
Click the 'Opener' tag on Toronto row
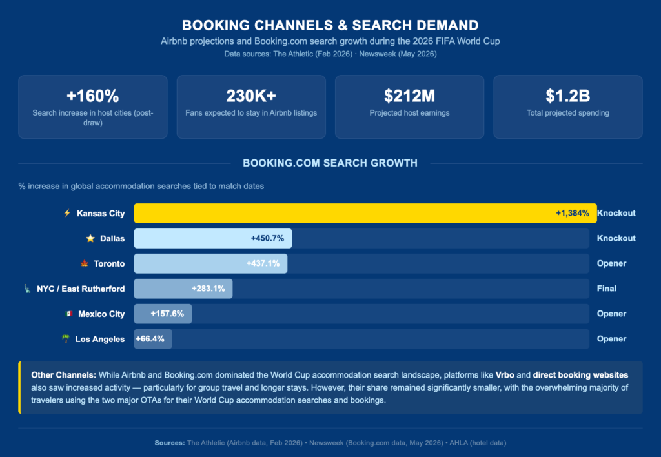(612, 263)
